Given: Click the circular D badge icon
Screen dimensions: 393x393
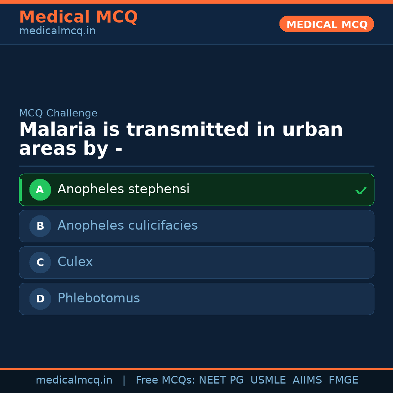Looking at the screenshot, I should pyautogui.click(x=40, y=299).
